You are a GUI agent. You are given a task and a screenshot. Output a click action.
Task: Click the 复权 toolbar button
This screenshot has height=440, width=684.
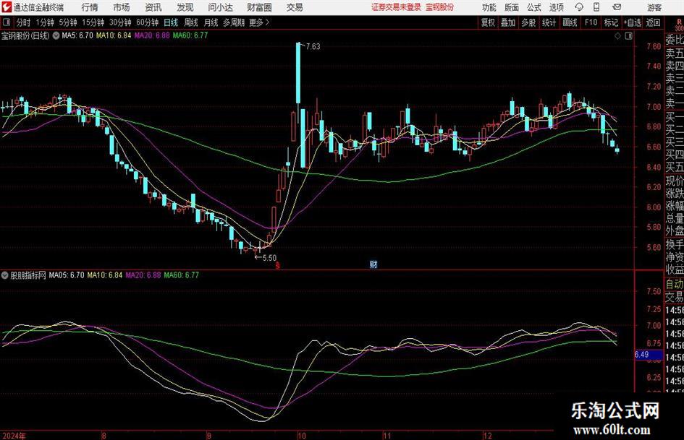[488, 22]
